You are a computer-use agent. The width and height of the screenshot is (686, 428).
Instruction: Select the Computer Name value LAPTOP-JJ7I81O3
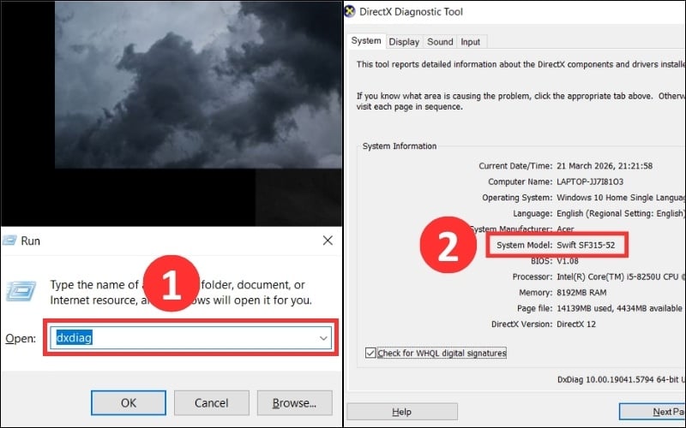tap(590, 181)
